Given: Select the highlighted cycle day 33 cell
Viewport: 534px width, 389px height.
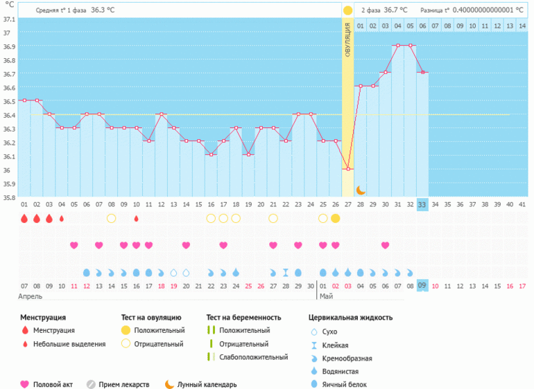Looking at the screenshot, I should click(422, 204).
